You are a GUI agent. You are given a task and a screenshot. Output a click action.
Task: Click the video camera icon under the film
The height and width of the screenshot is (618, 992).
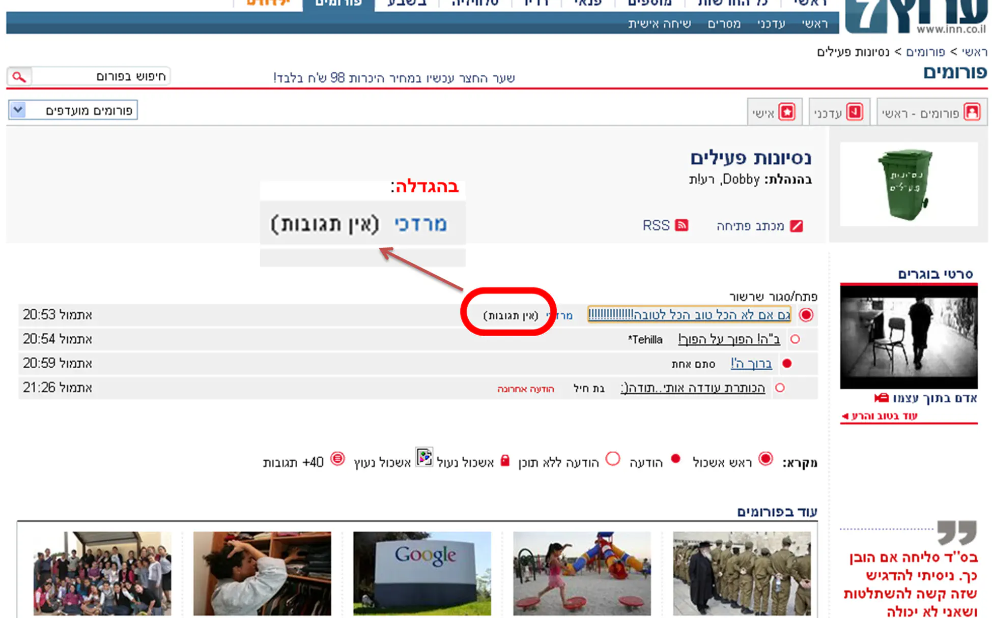pos(881,398)
